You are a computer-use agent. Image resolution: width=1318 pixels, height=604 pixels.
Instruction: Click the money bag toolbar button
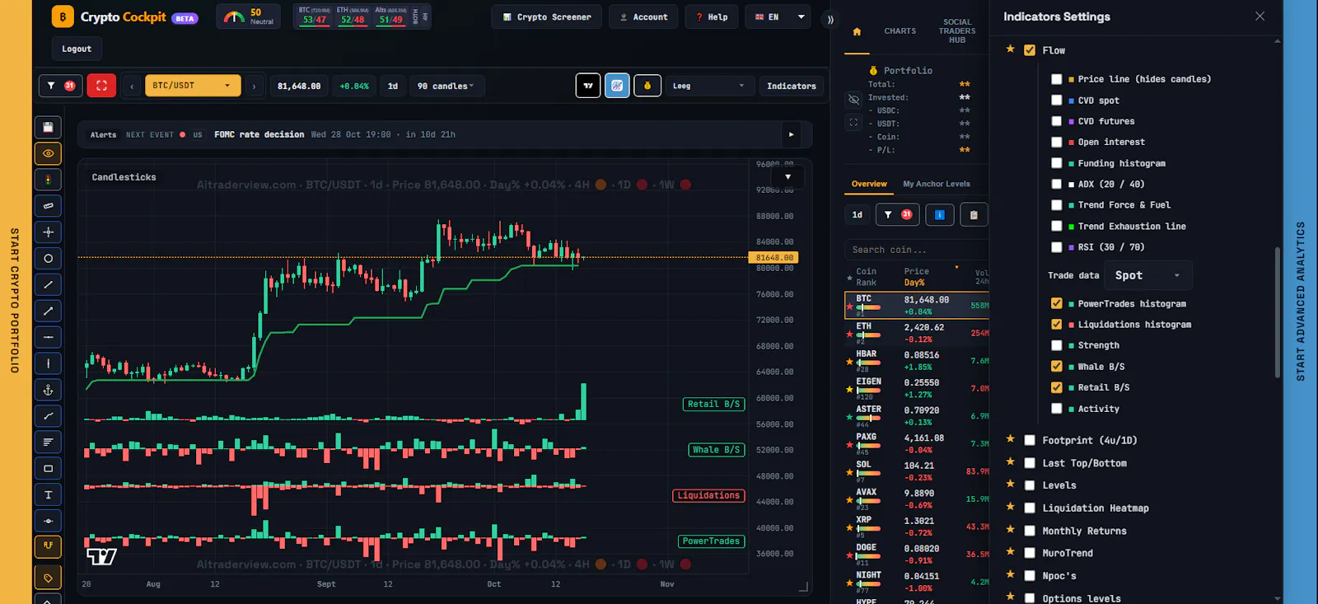tap(647, 86)
